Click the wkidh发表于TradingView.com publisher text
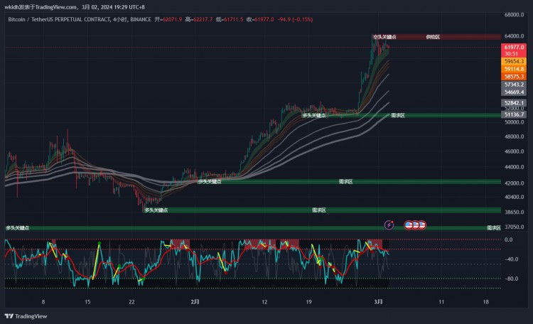Screen dimensions: 533x324 41,7
